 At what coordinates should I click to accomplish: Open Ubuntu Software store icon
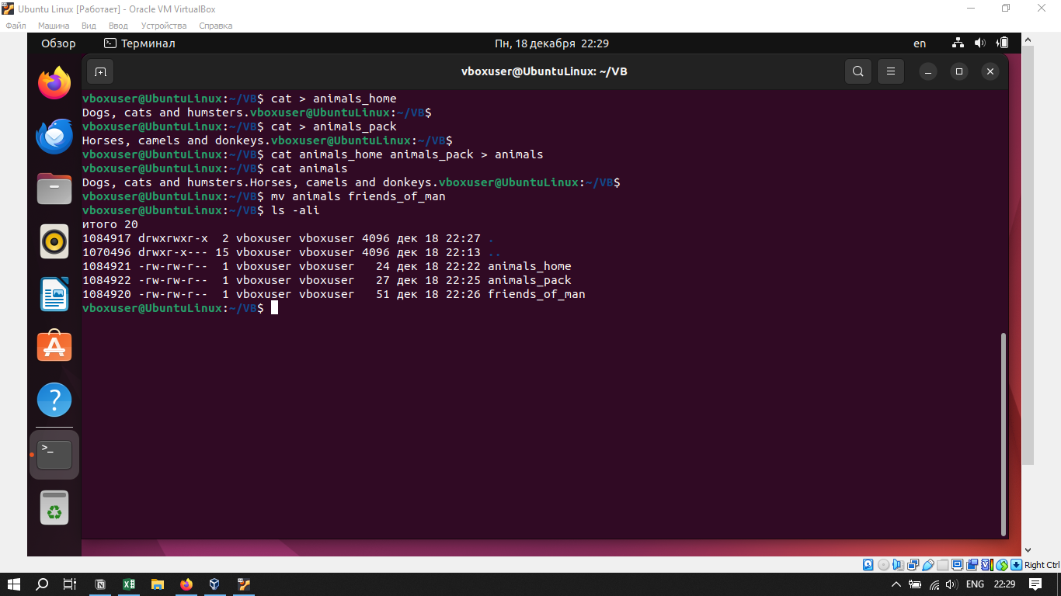[x=54, y=348]
